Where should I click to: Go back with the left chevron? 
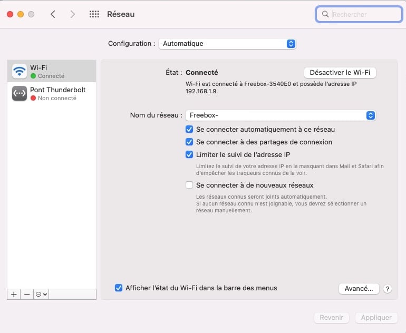click(53, 14)
